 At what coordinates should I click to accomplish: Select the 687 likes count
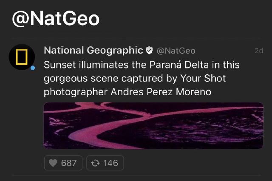[x=69, y=163]
